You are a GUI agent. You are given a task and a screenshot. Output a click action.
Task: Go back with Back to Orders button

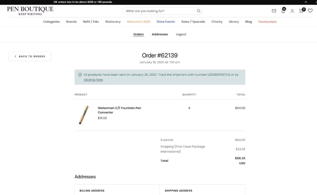point(30,56)
